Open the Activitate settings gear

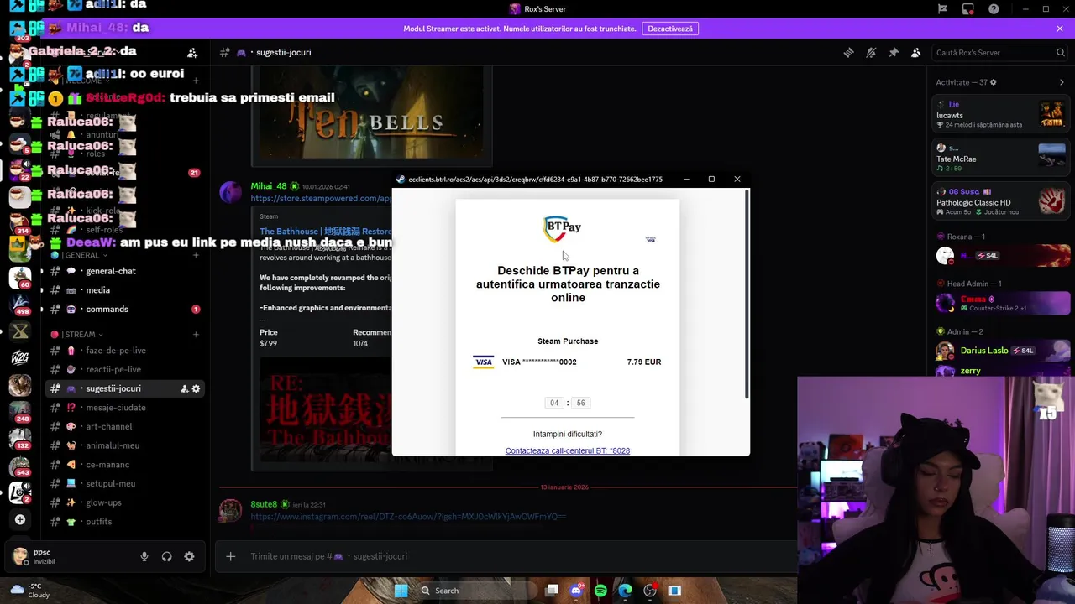[x=994, y=82]
